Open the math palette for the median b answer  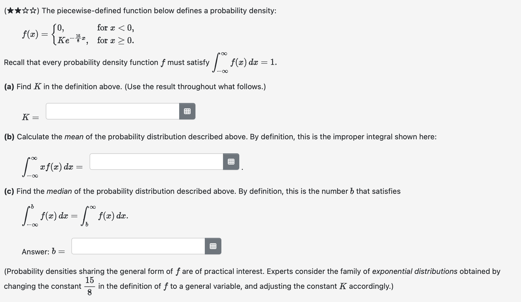click(213, 246)
